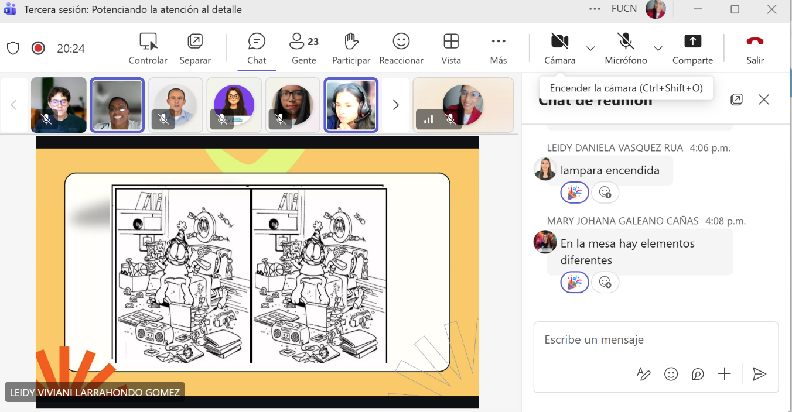Show next participants with right chevron
Viewport: 792px width, 412px height.
(x=395, y=105)
